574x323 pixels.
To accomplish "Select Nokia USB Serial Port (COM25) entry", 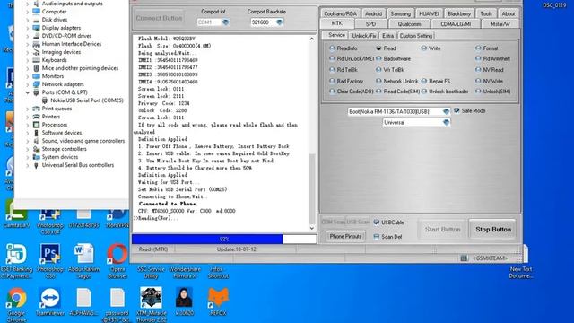I will tap(87, 100).
